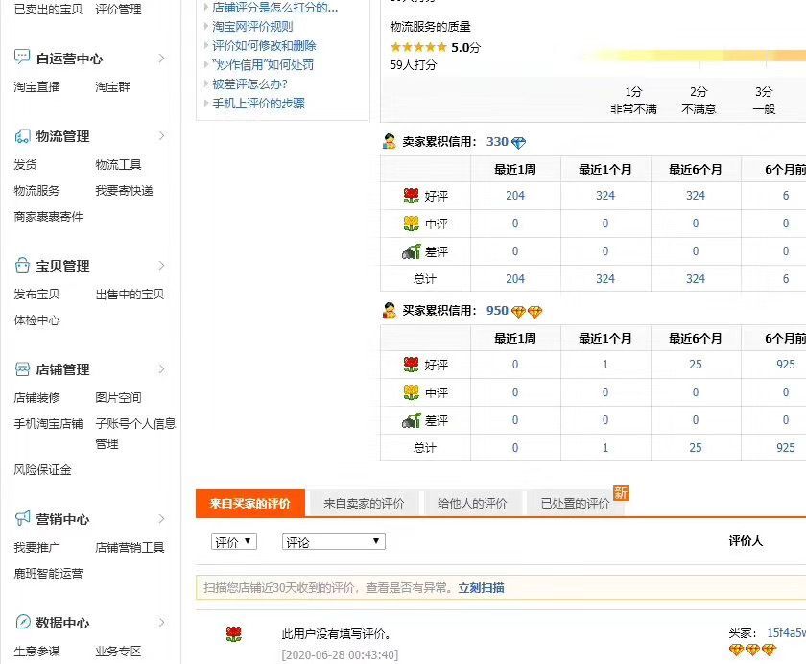Click the seller credit avatar icon
Screen dimensions: 806x664
click(x=390, y=141)
